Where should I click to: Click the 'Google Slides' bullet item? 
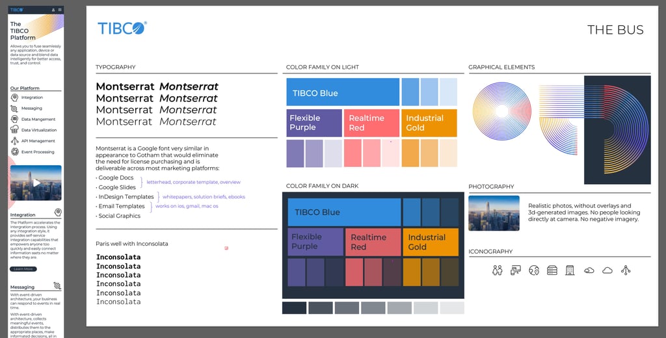[116, 187]
